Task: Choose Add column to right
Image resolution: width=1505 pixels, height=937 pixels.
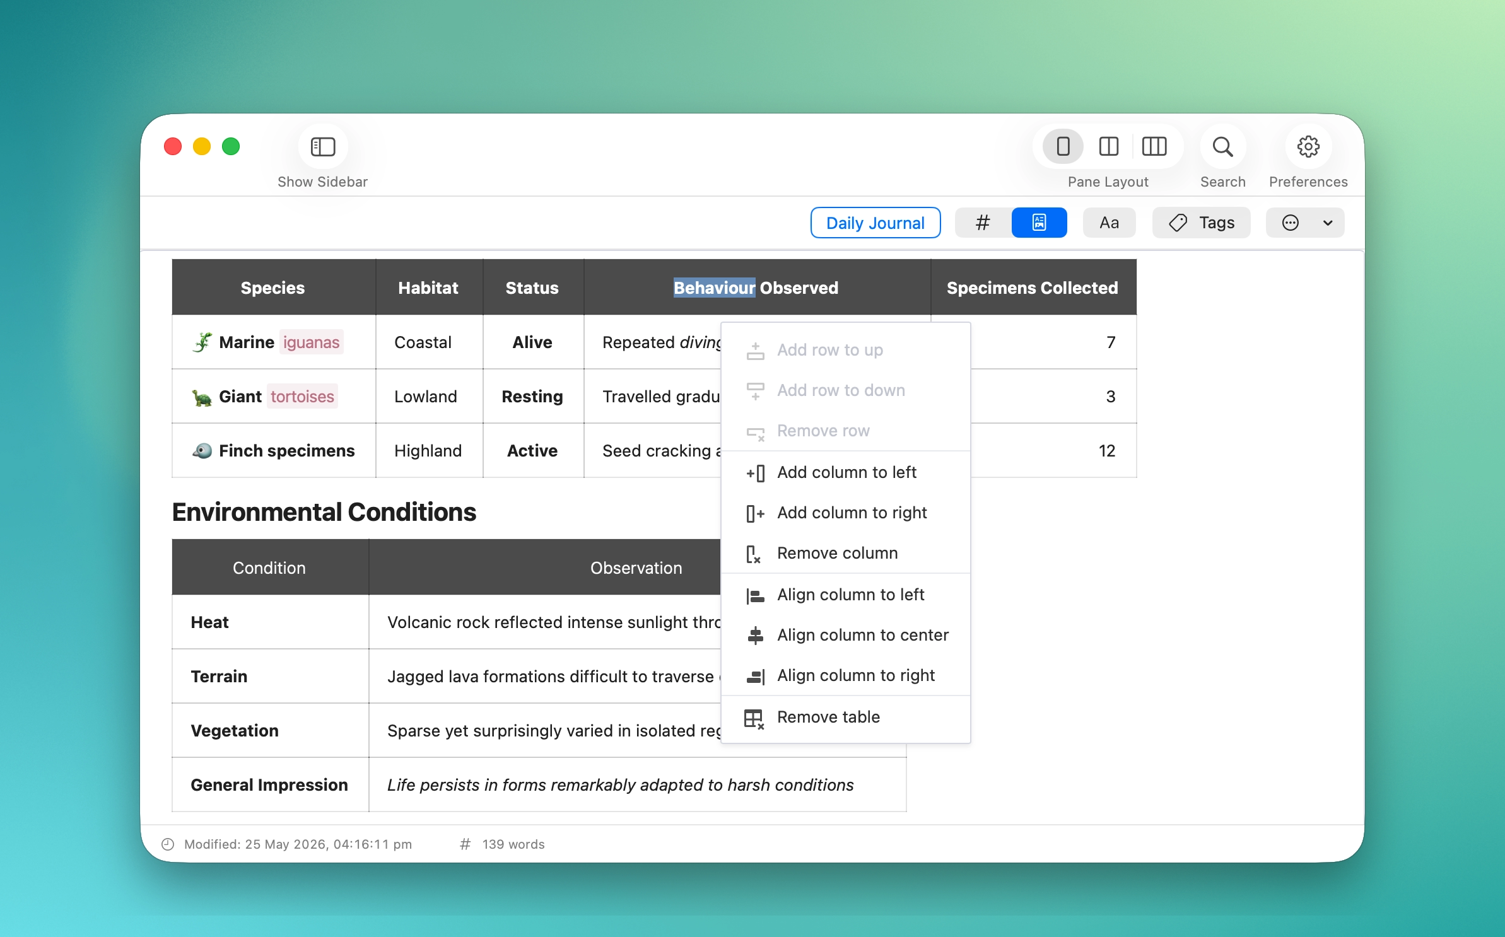Action: click(845, 513)
